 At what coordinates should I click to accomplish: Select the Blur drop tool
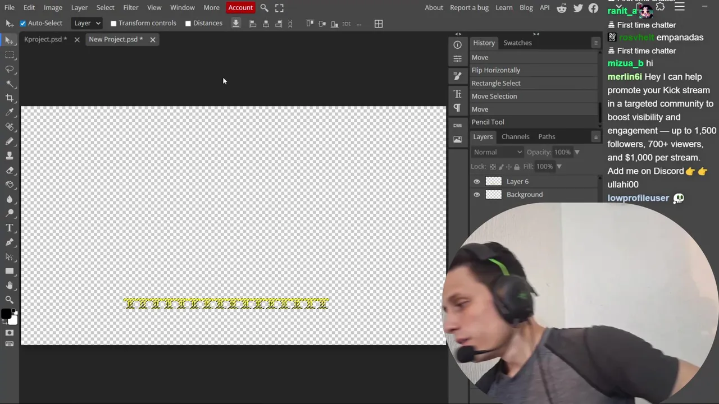pyautogui.click(x=10, y=199)
